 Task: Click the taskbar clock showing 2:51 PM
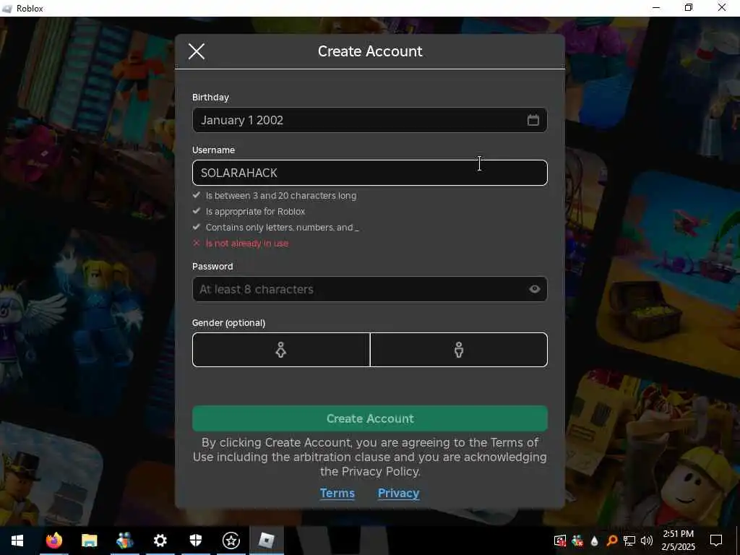point(678,541)
